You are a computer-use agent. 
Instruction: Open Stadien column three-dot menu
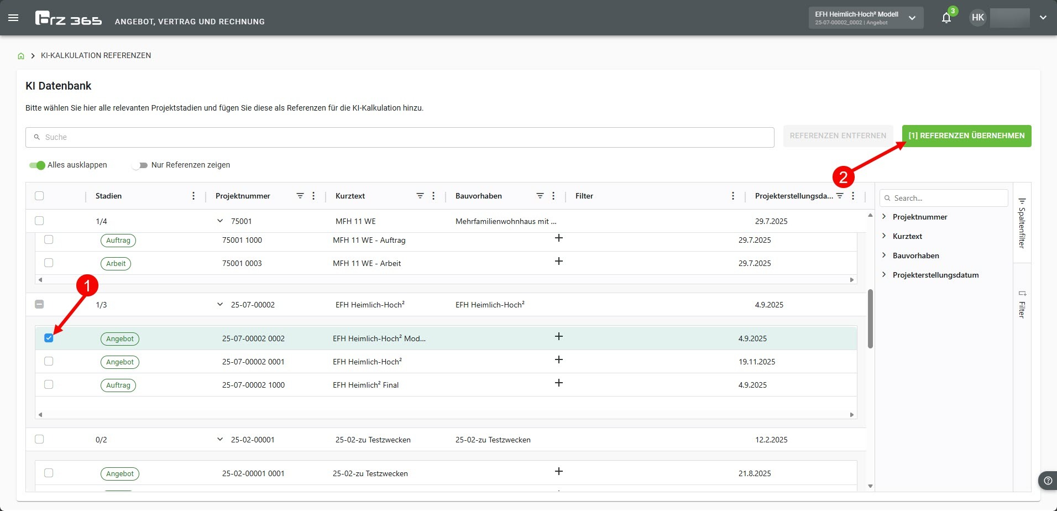coord(193,196)
